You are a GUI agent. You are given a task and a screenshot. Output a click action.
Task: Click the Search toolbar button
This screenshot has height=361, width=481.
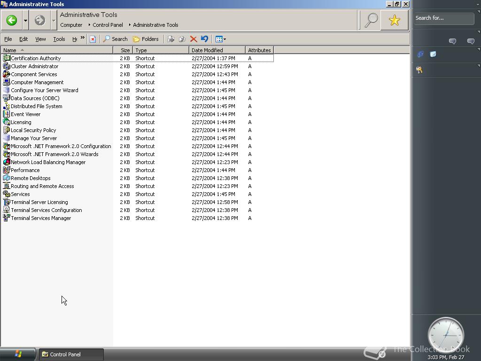coord(116,39)
